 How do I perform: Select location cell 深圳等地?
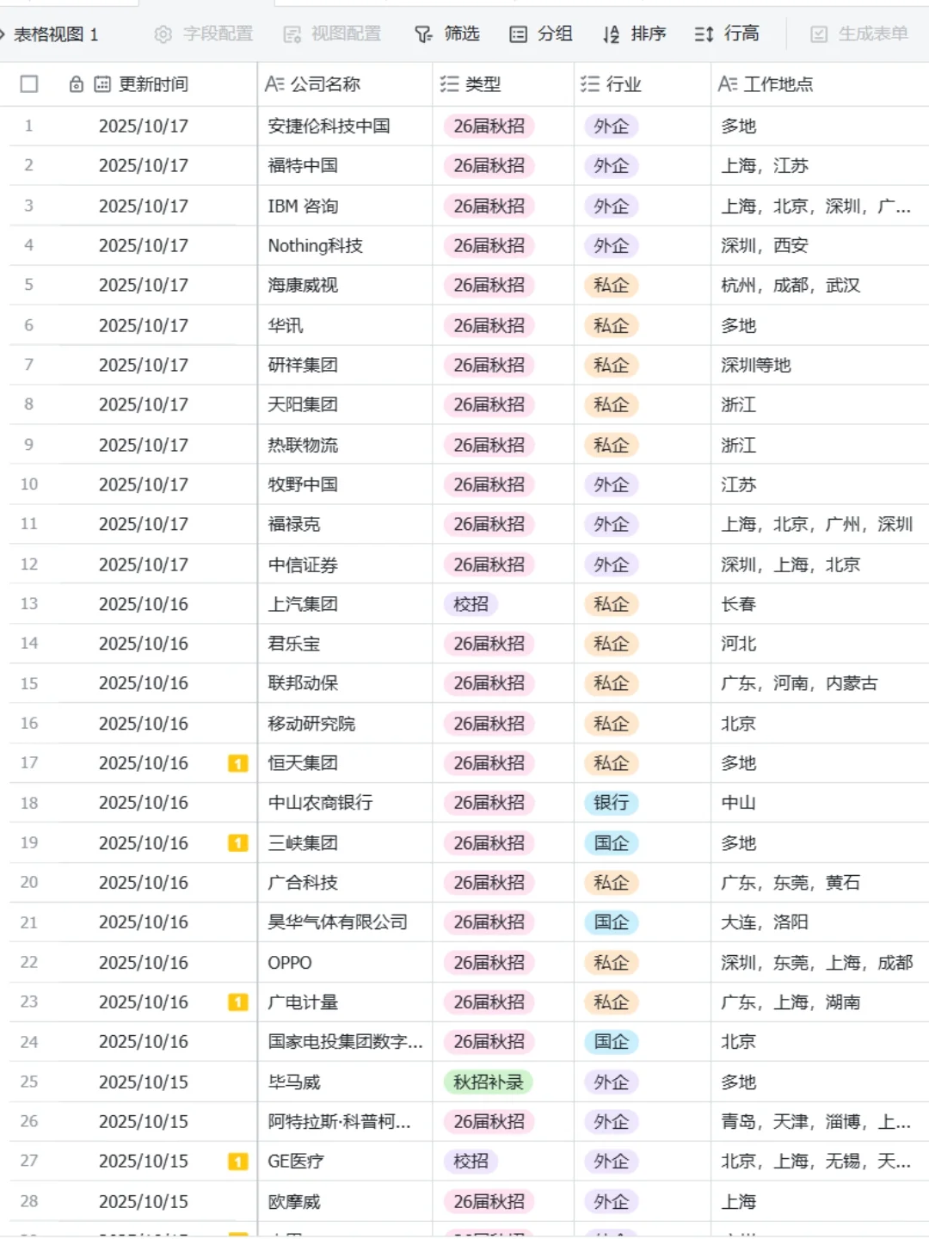[820, 365]
